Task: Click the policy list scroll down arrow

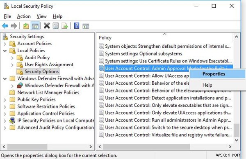Action: (x=237, y=140)
